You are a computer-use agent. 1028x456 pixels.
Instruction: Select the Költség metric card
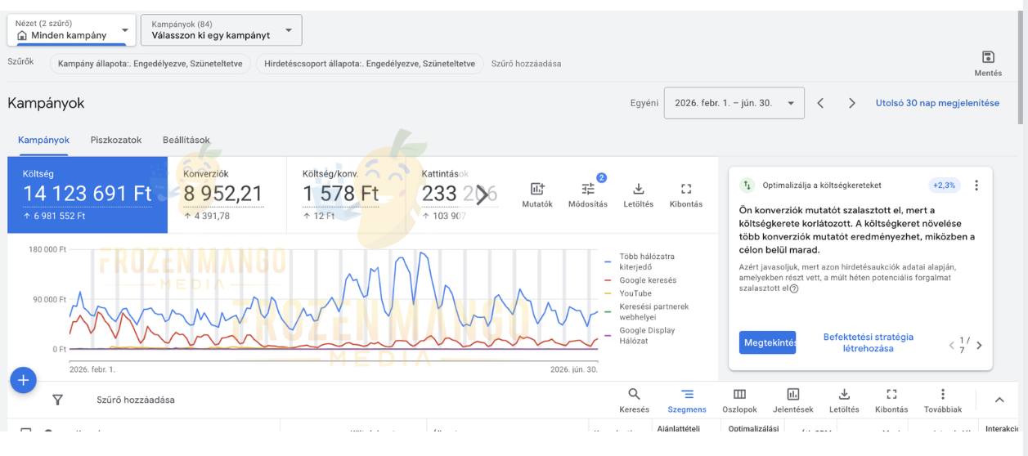coord(88,195)
